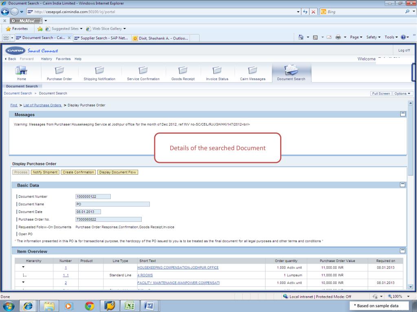The height and width of the screenshot is (312, 417).
Task: Collapse hierarchy row for item 2
Action: (23, 282)
